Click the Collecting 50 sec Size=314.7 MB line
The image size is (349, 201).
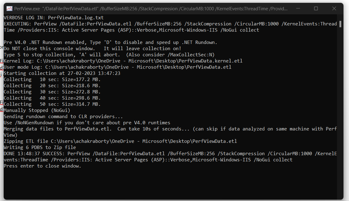(x=52, y=104)
